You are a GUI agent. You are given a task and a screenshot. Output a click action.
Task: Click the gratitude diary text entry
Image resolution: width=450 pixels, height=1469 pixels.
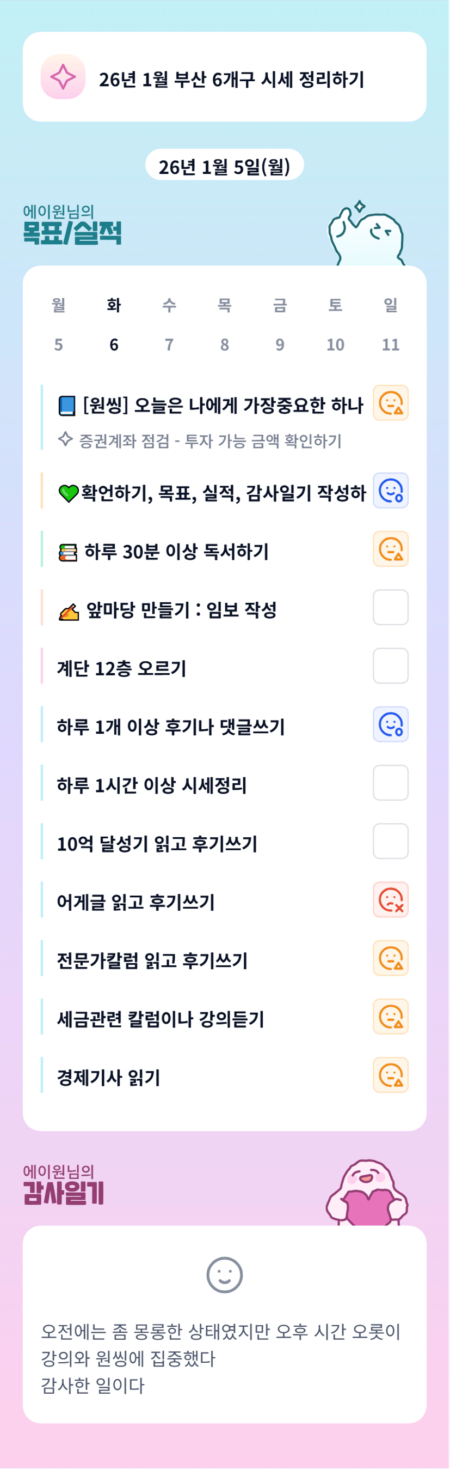pyautogui.click(x=222, y=1358)
